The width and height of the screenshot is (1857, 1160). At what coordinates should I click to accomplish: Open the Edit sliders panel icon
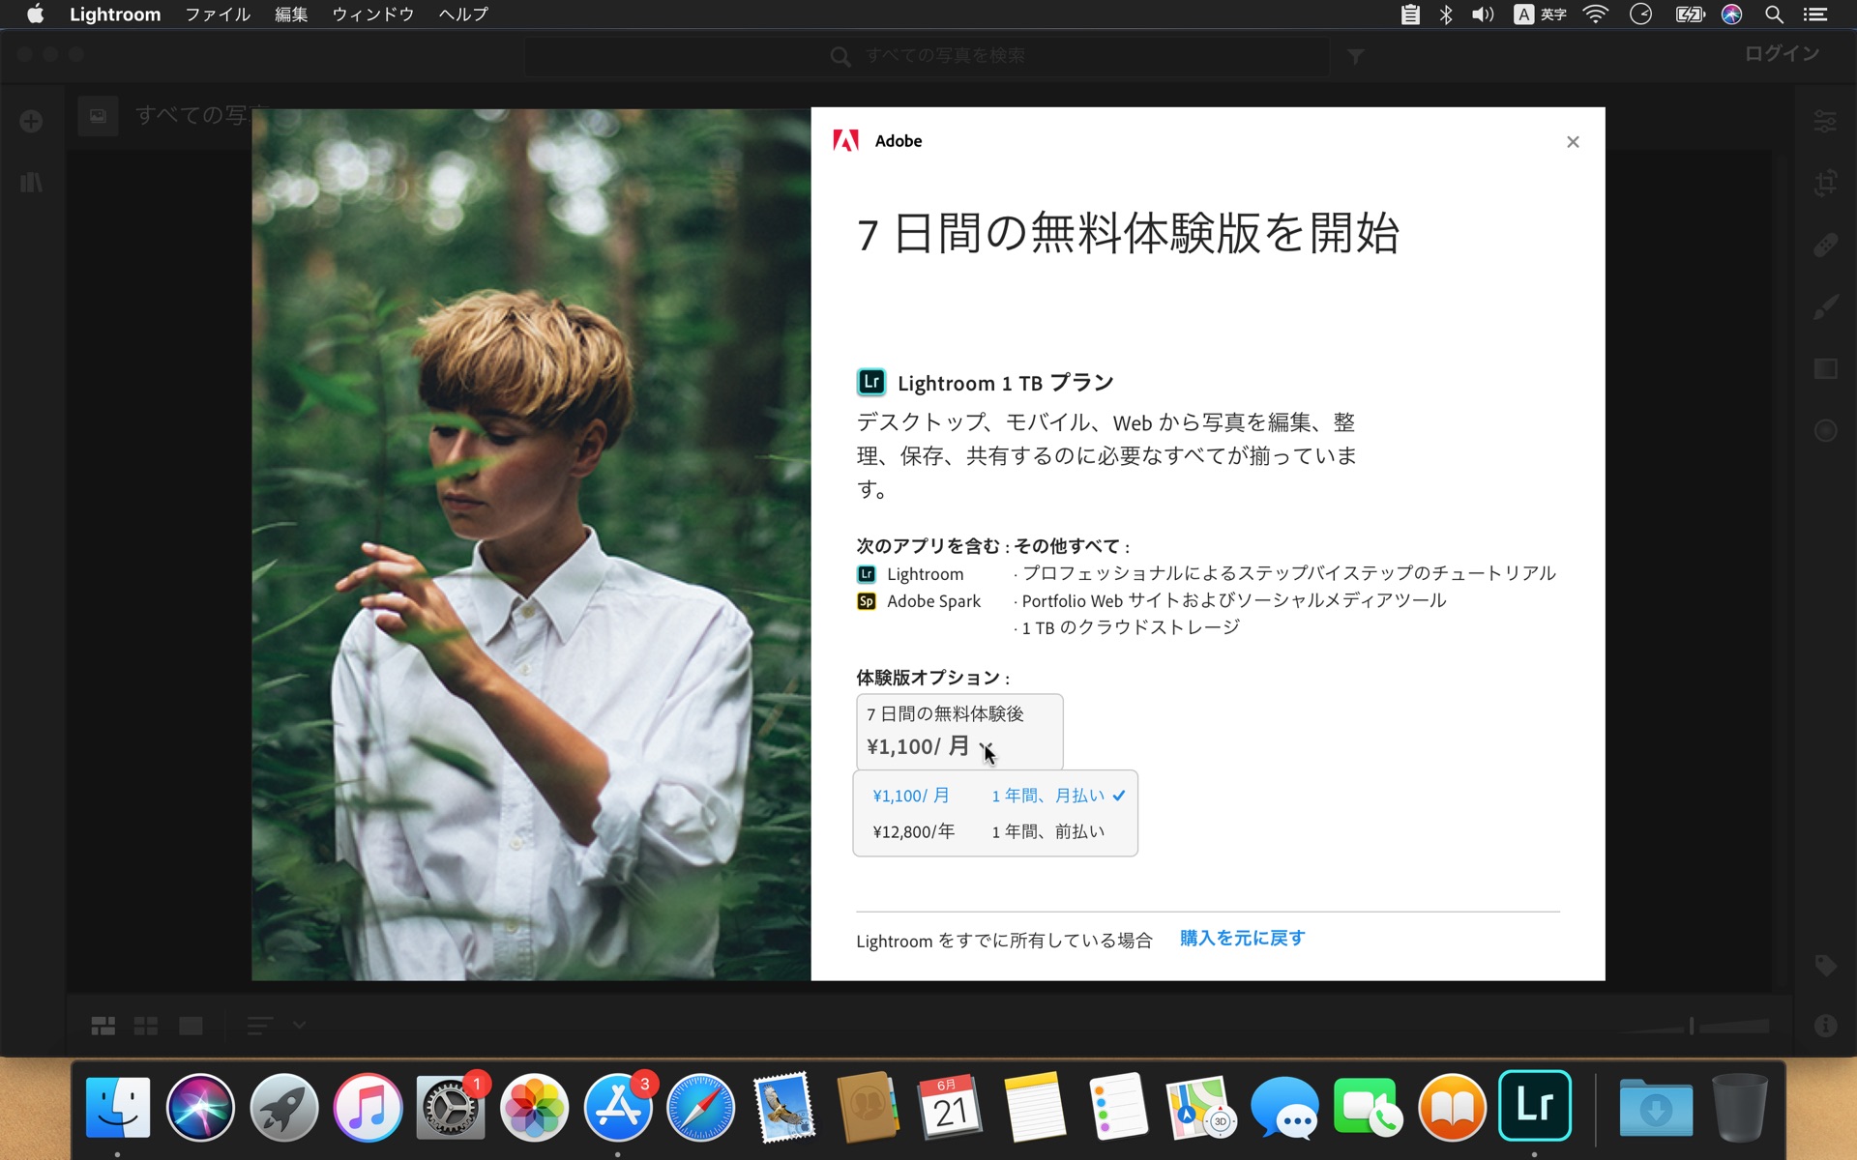1825,122
